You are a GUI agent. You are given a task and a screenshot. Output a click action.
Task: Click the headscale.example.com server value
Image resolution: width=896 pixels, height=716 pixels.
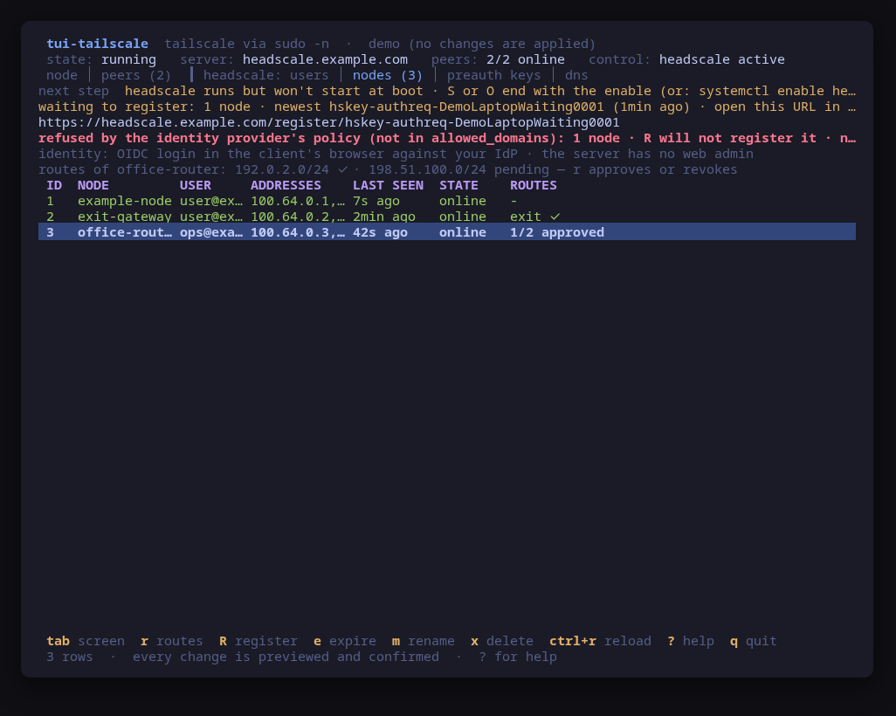pos(325,59)
